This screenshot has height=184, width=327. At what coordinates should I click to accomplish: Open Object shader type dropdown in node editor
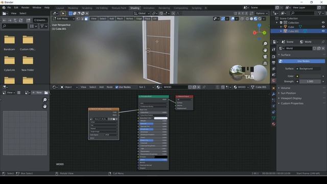click(x=69, y=87)
